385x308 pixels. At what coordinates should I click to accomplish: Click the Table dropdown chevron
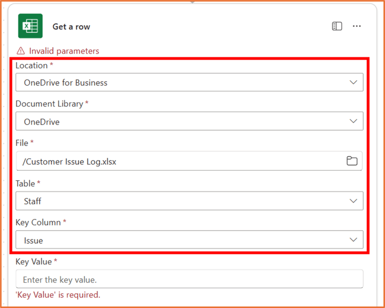click(353, 201)
